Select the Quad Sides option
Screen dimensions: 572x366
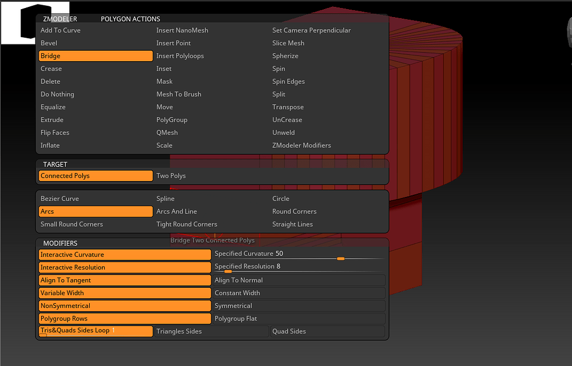(x=328, y=331)
